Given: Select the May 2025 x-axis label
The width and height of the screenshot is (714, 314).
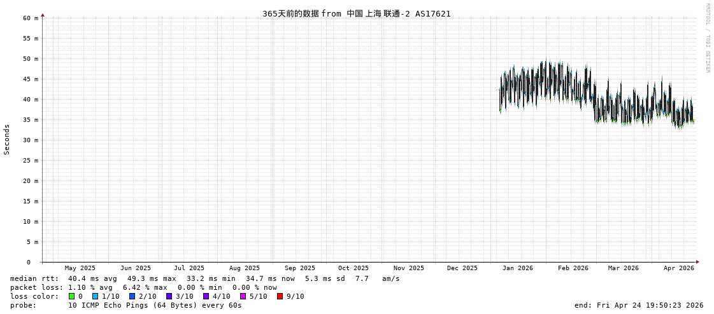Looking at the screenshot, I should click(80, 268).
